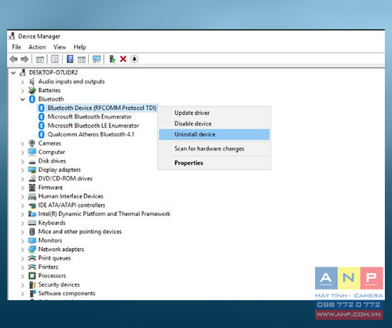Expand Audio inputs and outputs
Screen dimensions: 392x328
click(23, 82)
